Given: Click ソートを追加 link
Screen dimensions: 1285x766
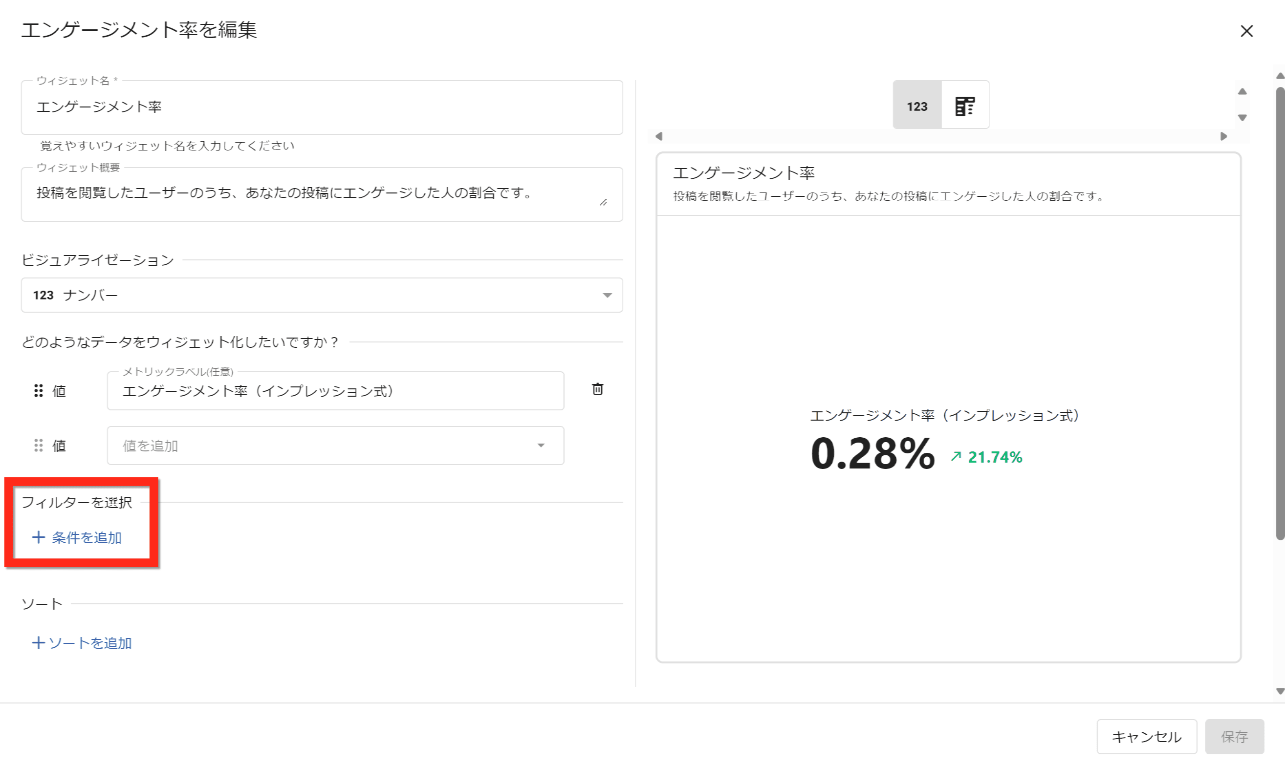Looking at the screenshot, I should [83, 643].
